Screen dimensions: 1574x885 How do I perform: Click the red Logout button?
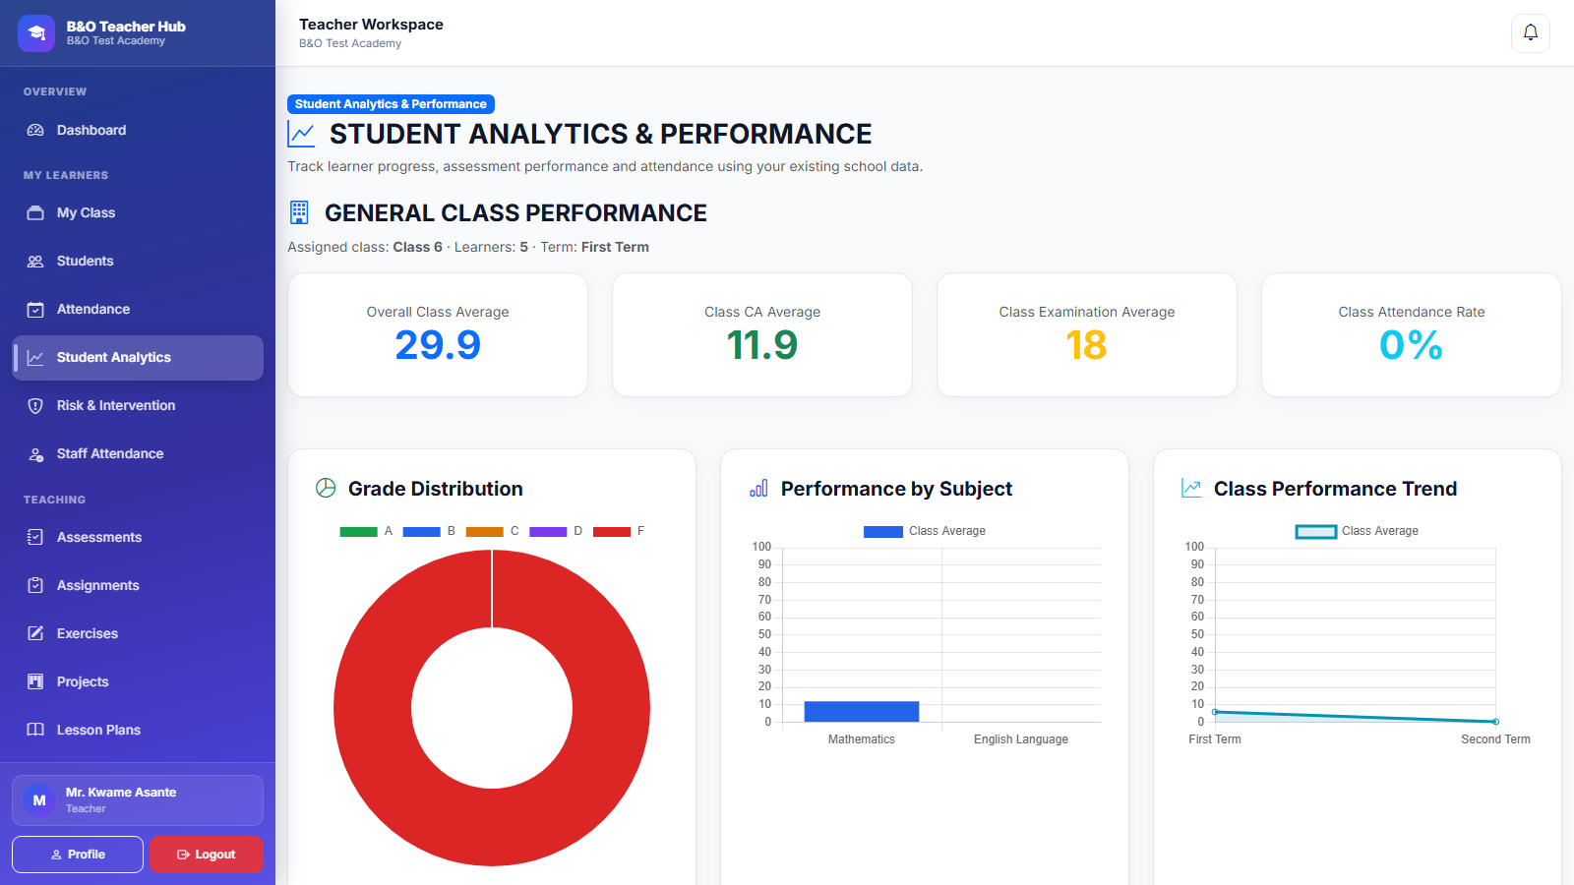(x=207, y=855)
